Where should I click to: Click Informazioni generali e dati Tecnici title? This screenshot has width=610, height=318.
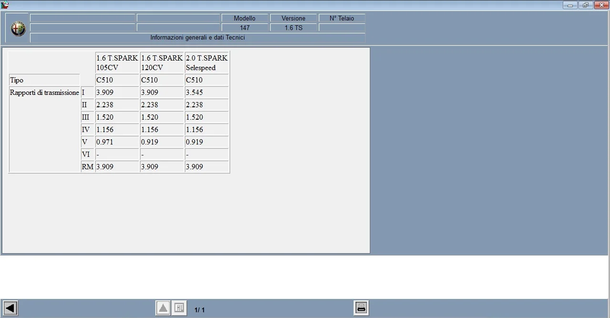pyautogui.click(x=198, y=37)
